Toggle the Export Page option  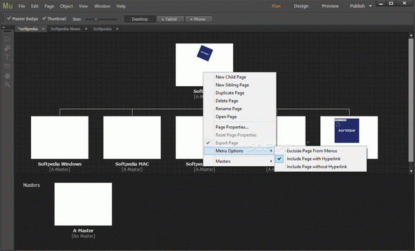click(x=239, y=143)
